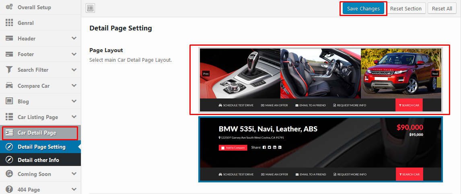Viewport: 461px width, 194px height.
Task: Select the Car Detail Page menu item
Action: pos(40,133)
